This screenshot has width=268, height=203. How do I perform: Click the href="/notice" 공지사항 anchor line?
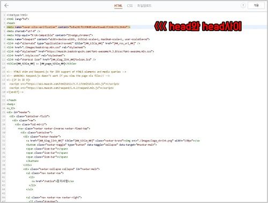[53, 181]
